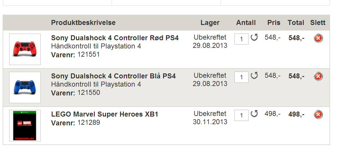Open LEGO Marvel Super Heroes XB1 title

[x=104, y=114]
